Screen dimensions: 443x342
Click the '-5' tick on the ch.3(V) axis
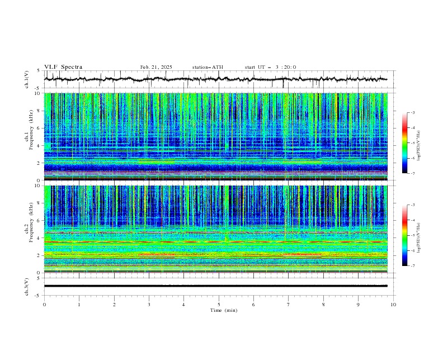coord(38,296)
